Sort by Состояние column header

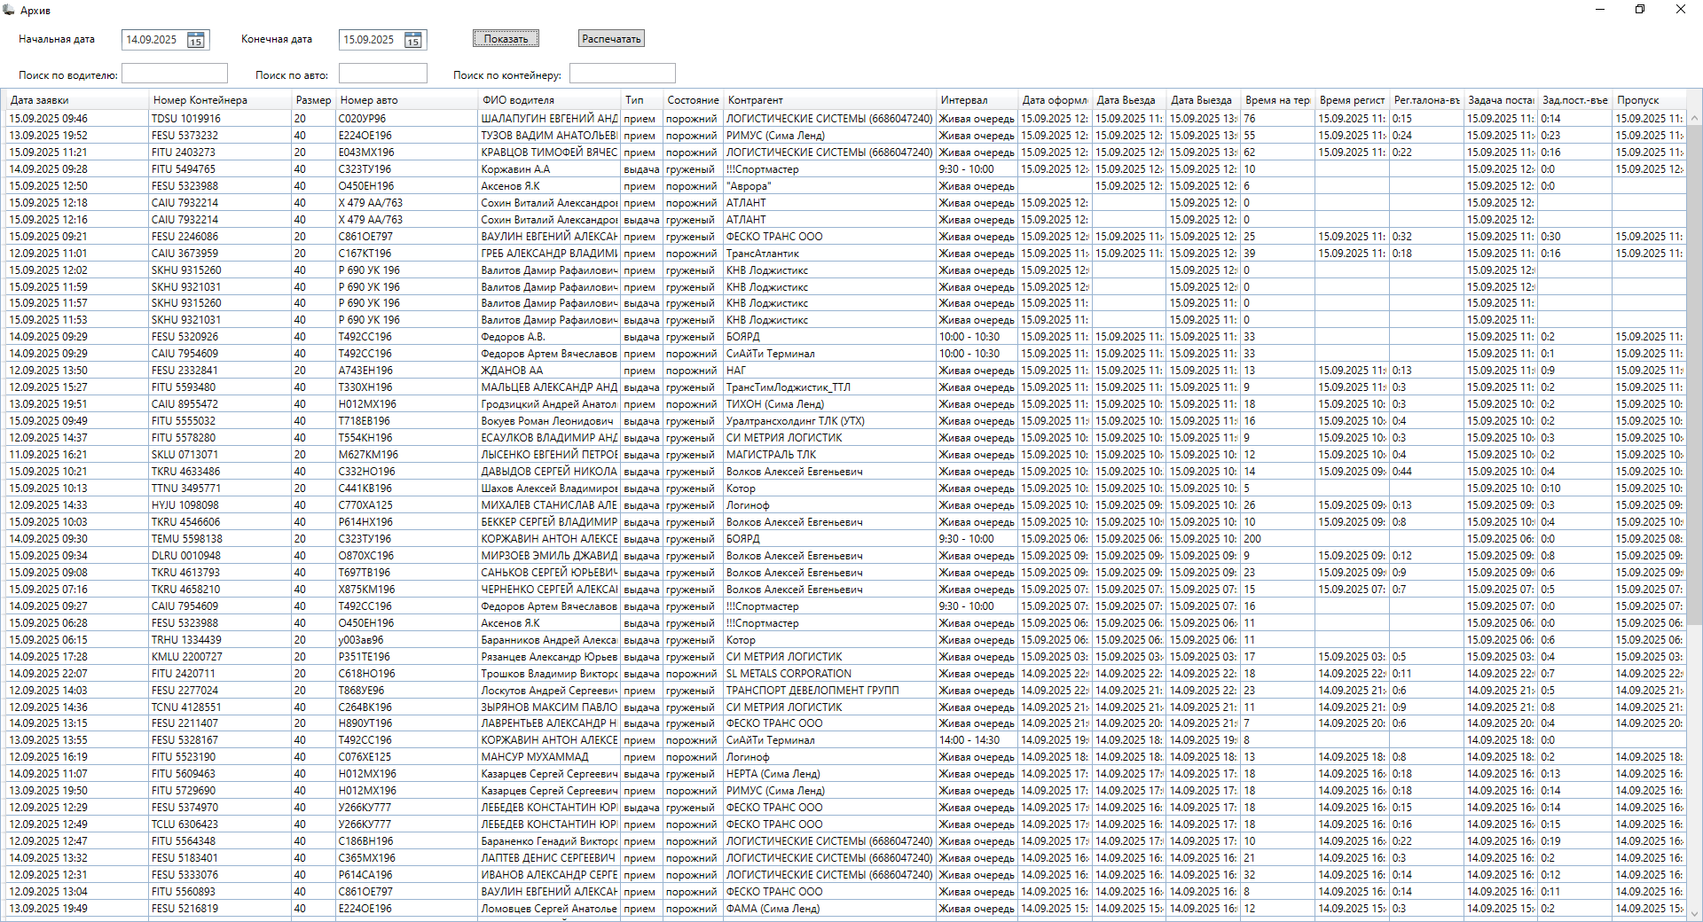click(x=693, y=100)
